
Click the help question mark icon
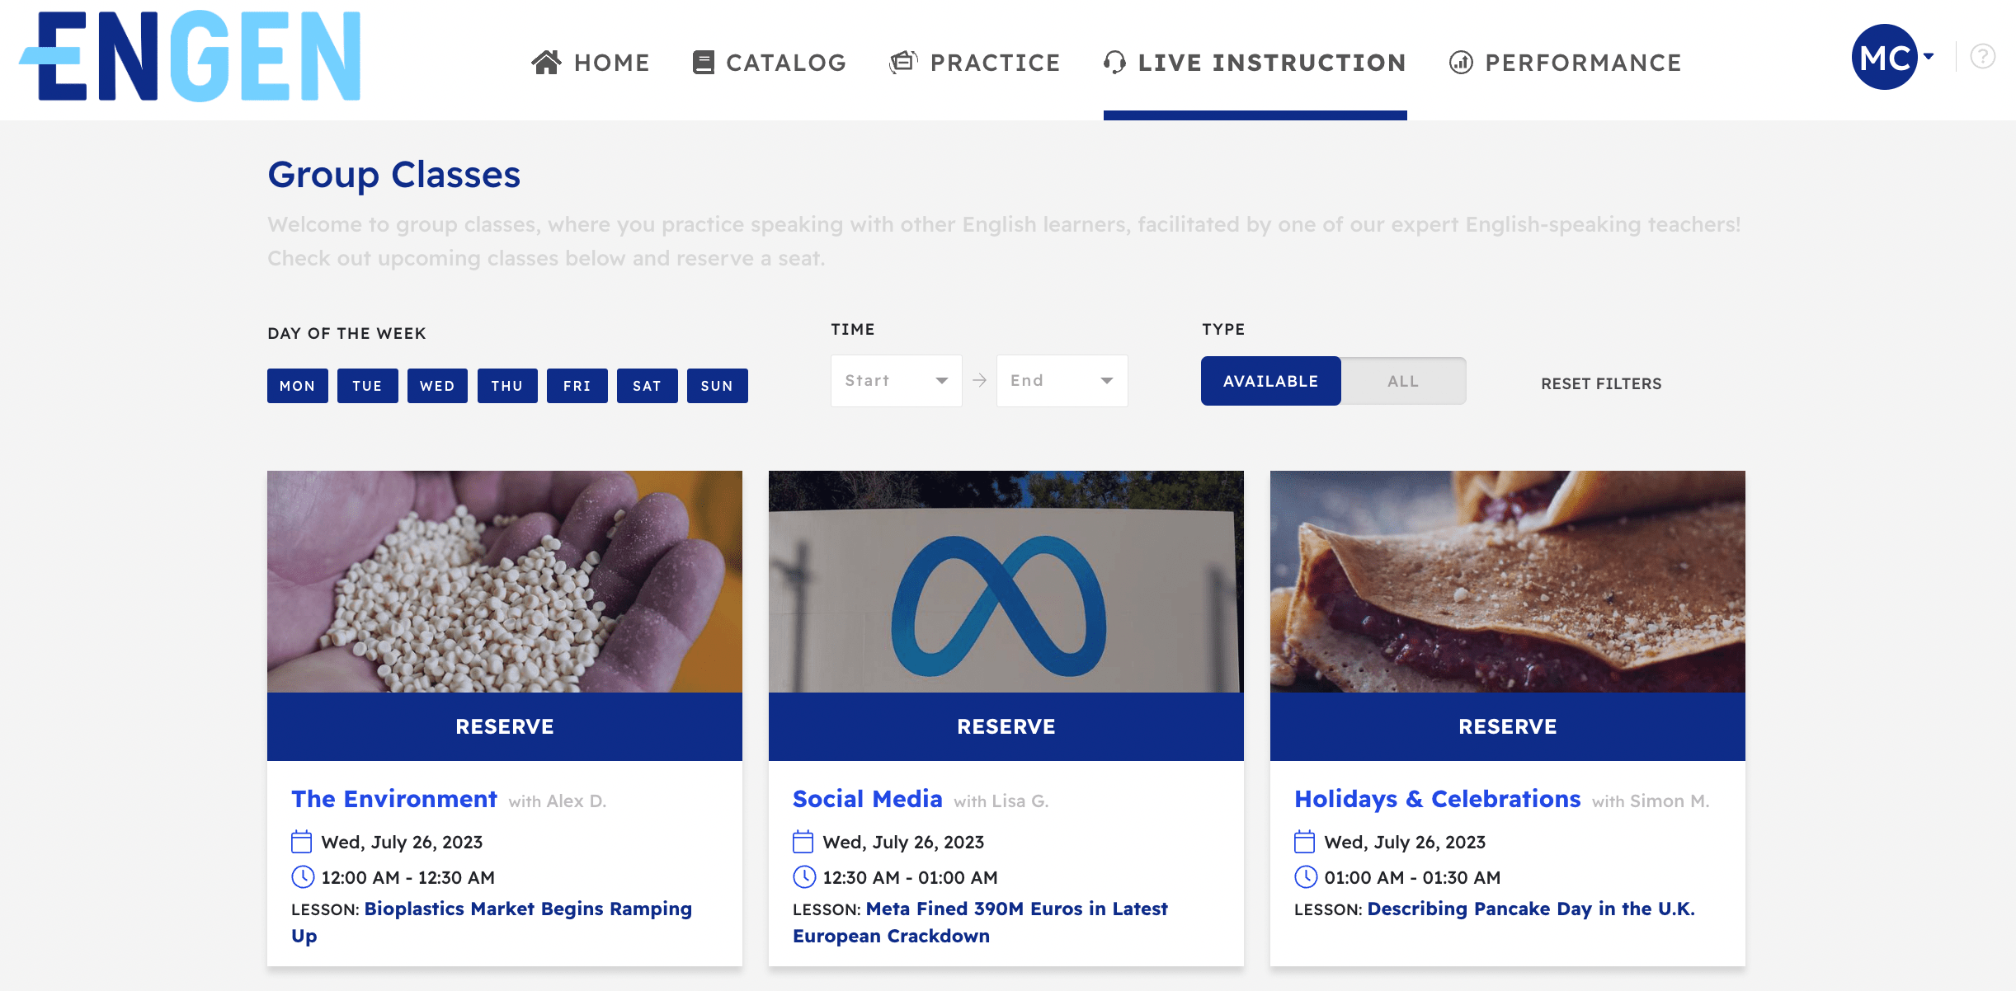(1982, 57)
